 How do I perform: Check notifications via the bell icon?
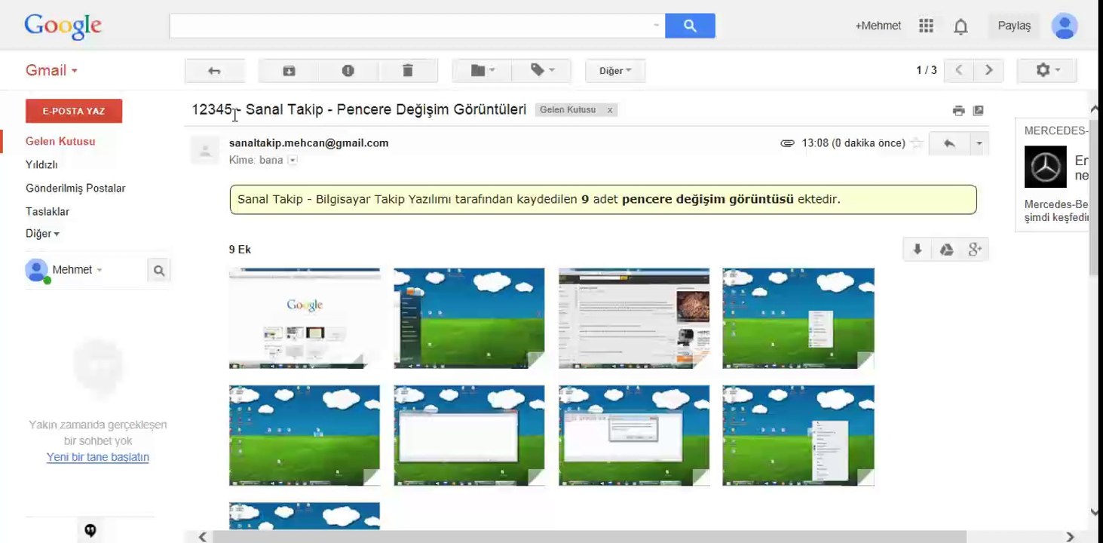[x=961, y=26]
